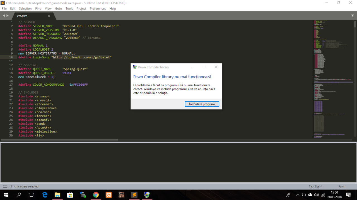This screenshot has height=200, width=357.
Task: Click <a_samp> include
Action: pos(42,96)
